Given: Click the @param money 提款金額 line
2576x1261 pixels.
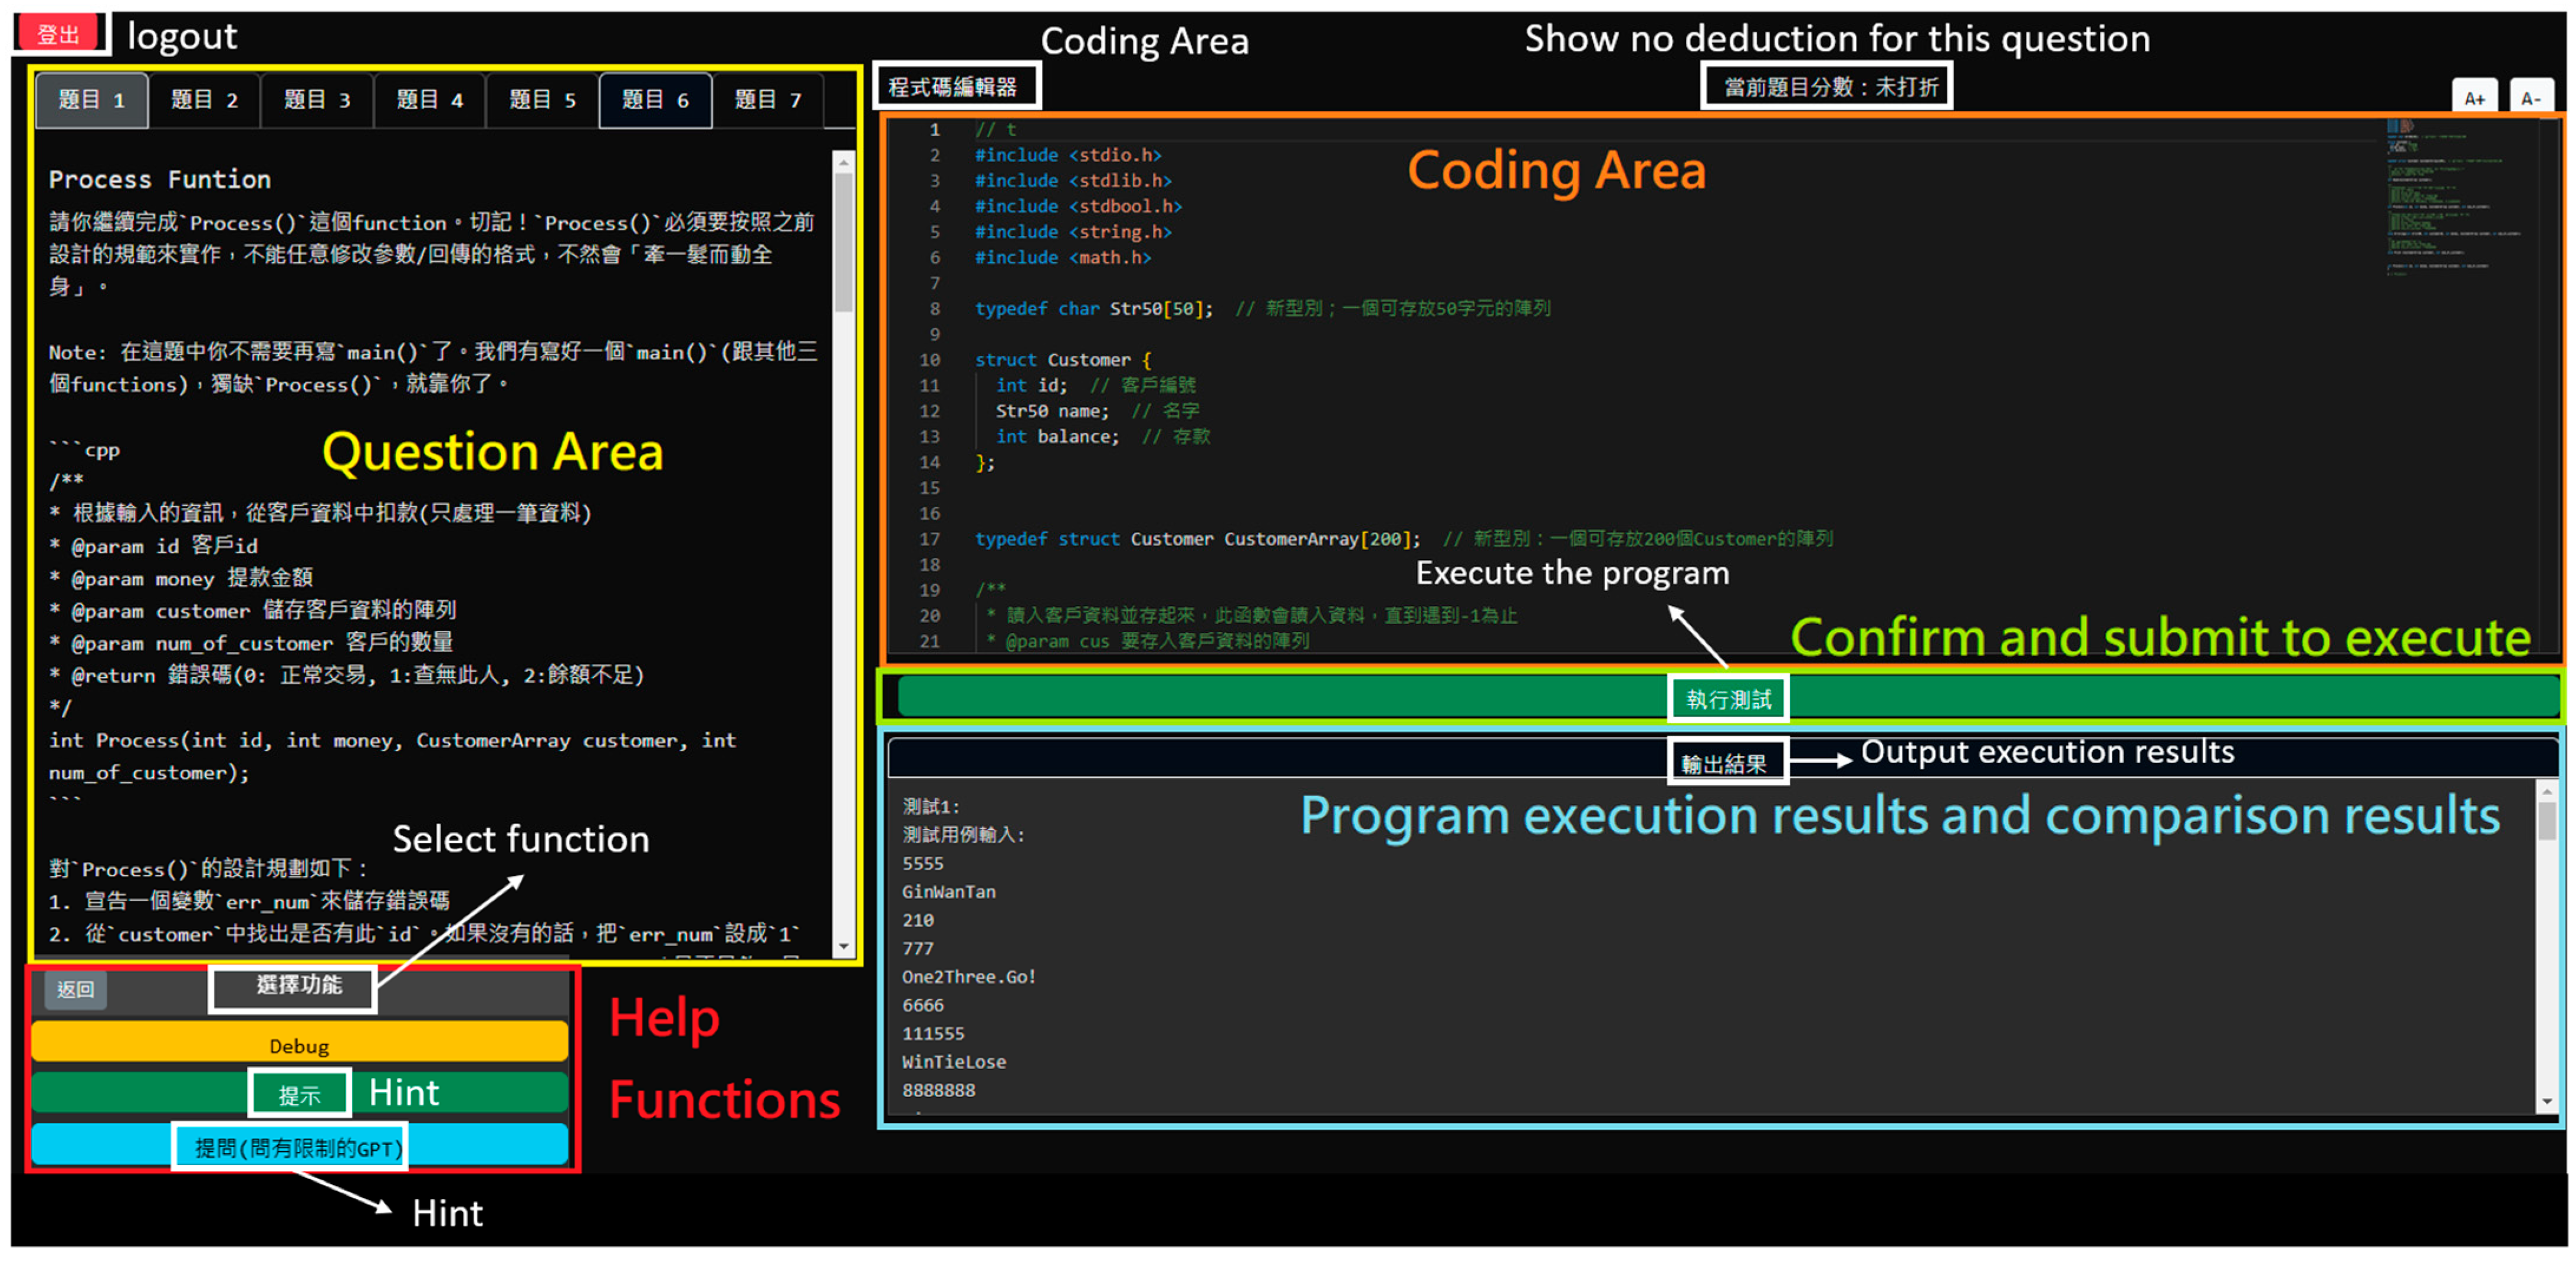Looking at the screenshot, I should (x=181, y=578).
